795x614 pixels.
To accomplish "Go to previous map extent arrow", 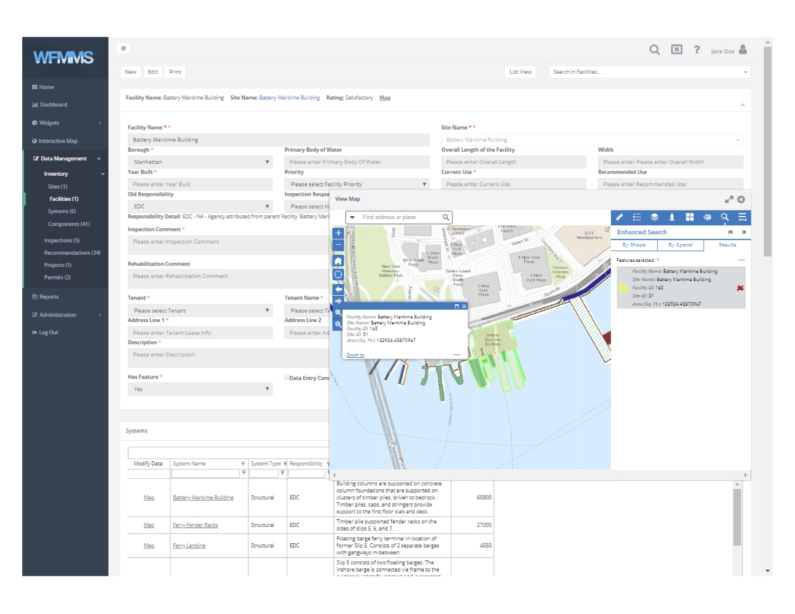I will tap(338, 289).
